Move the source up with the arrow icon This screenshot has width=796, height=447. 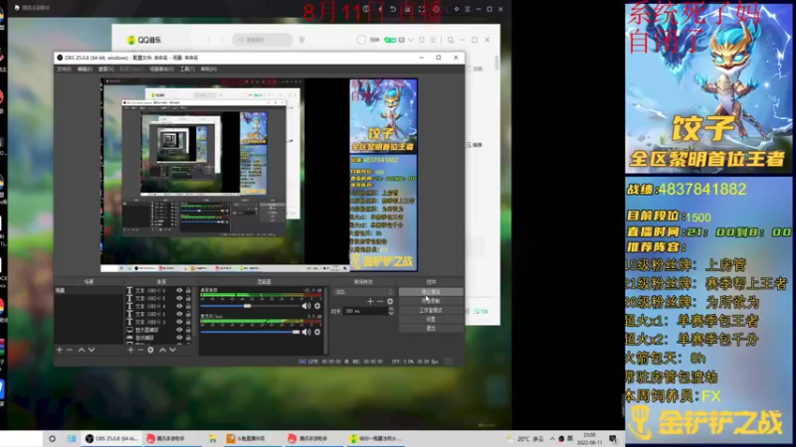click(162, 350)
